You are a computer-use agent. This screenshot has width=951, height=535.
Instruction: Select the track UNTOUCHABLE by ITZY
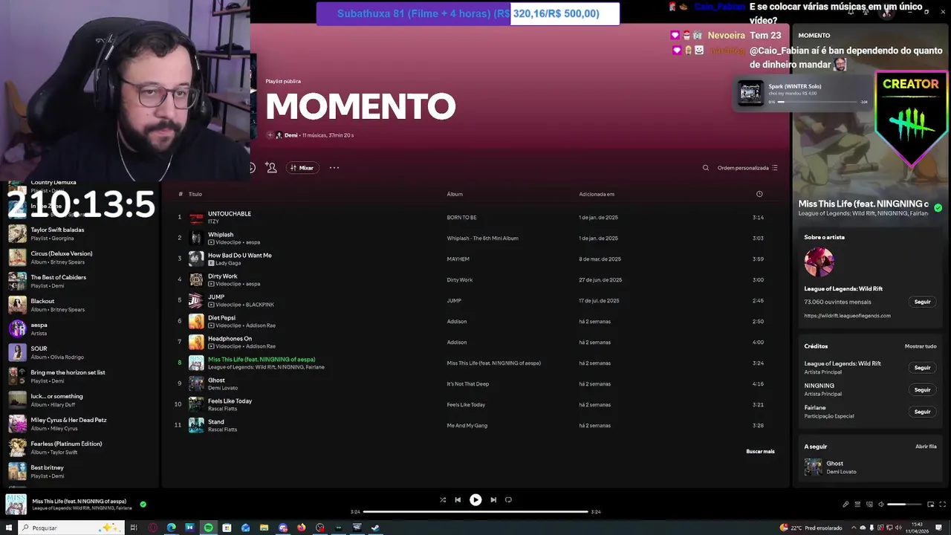(475, 218)
